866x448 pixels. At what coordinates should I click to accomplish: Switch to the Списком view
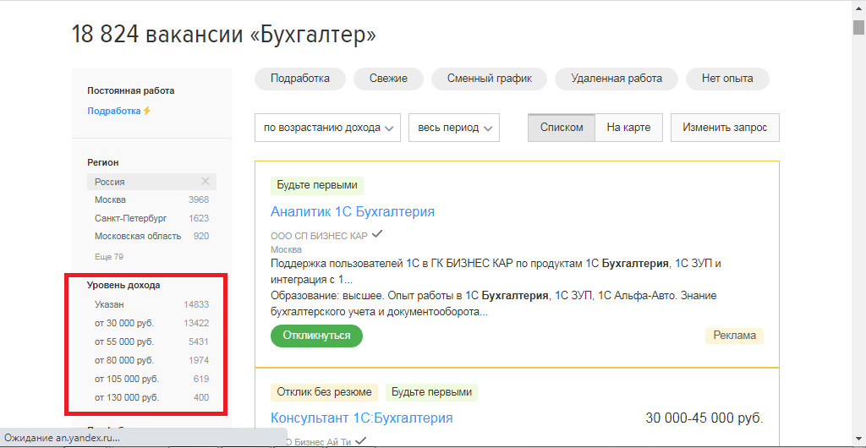[x=562, y=128]
